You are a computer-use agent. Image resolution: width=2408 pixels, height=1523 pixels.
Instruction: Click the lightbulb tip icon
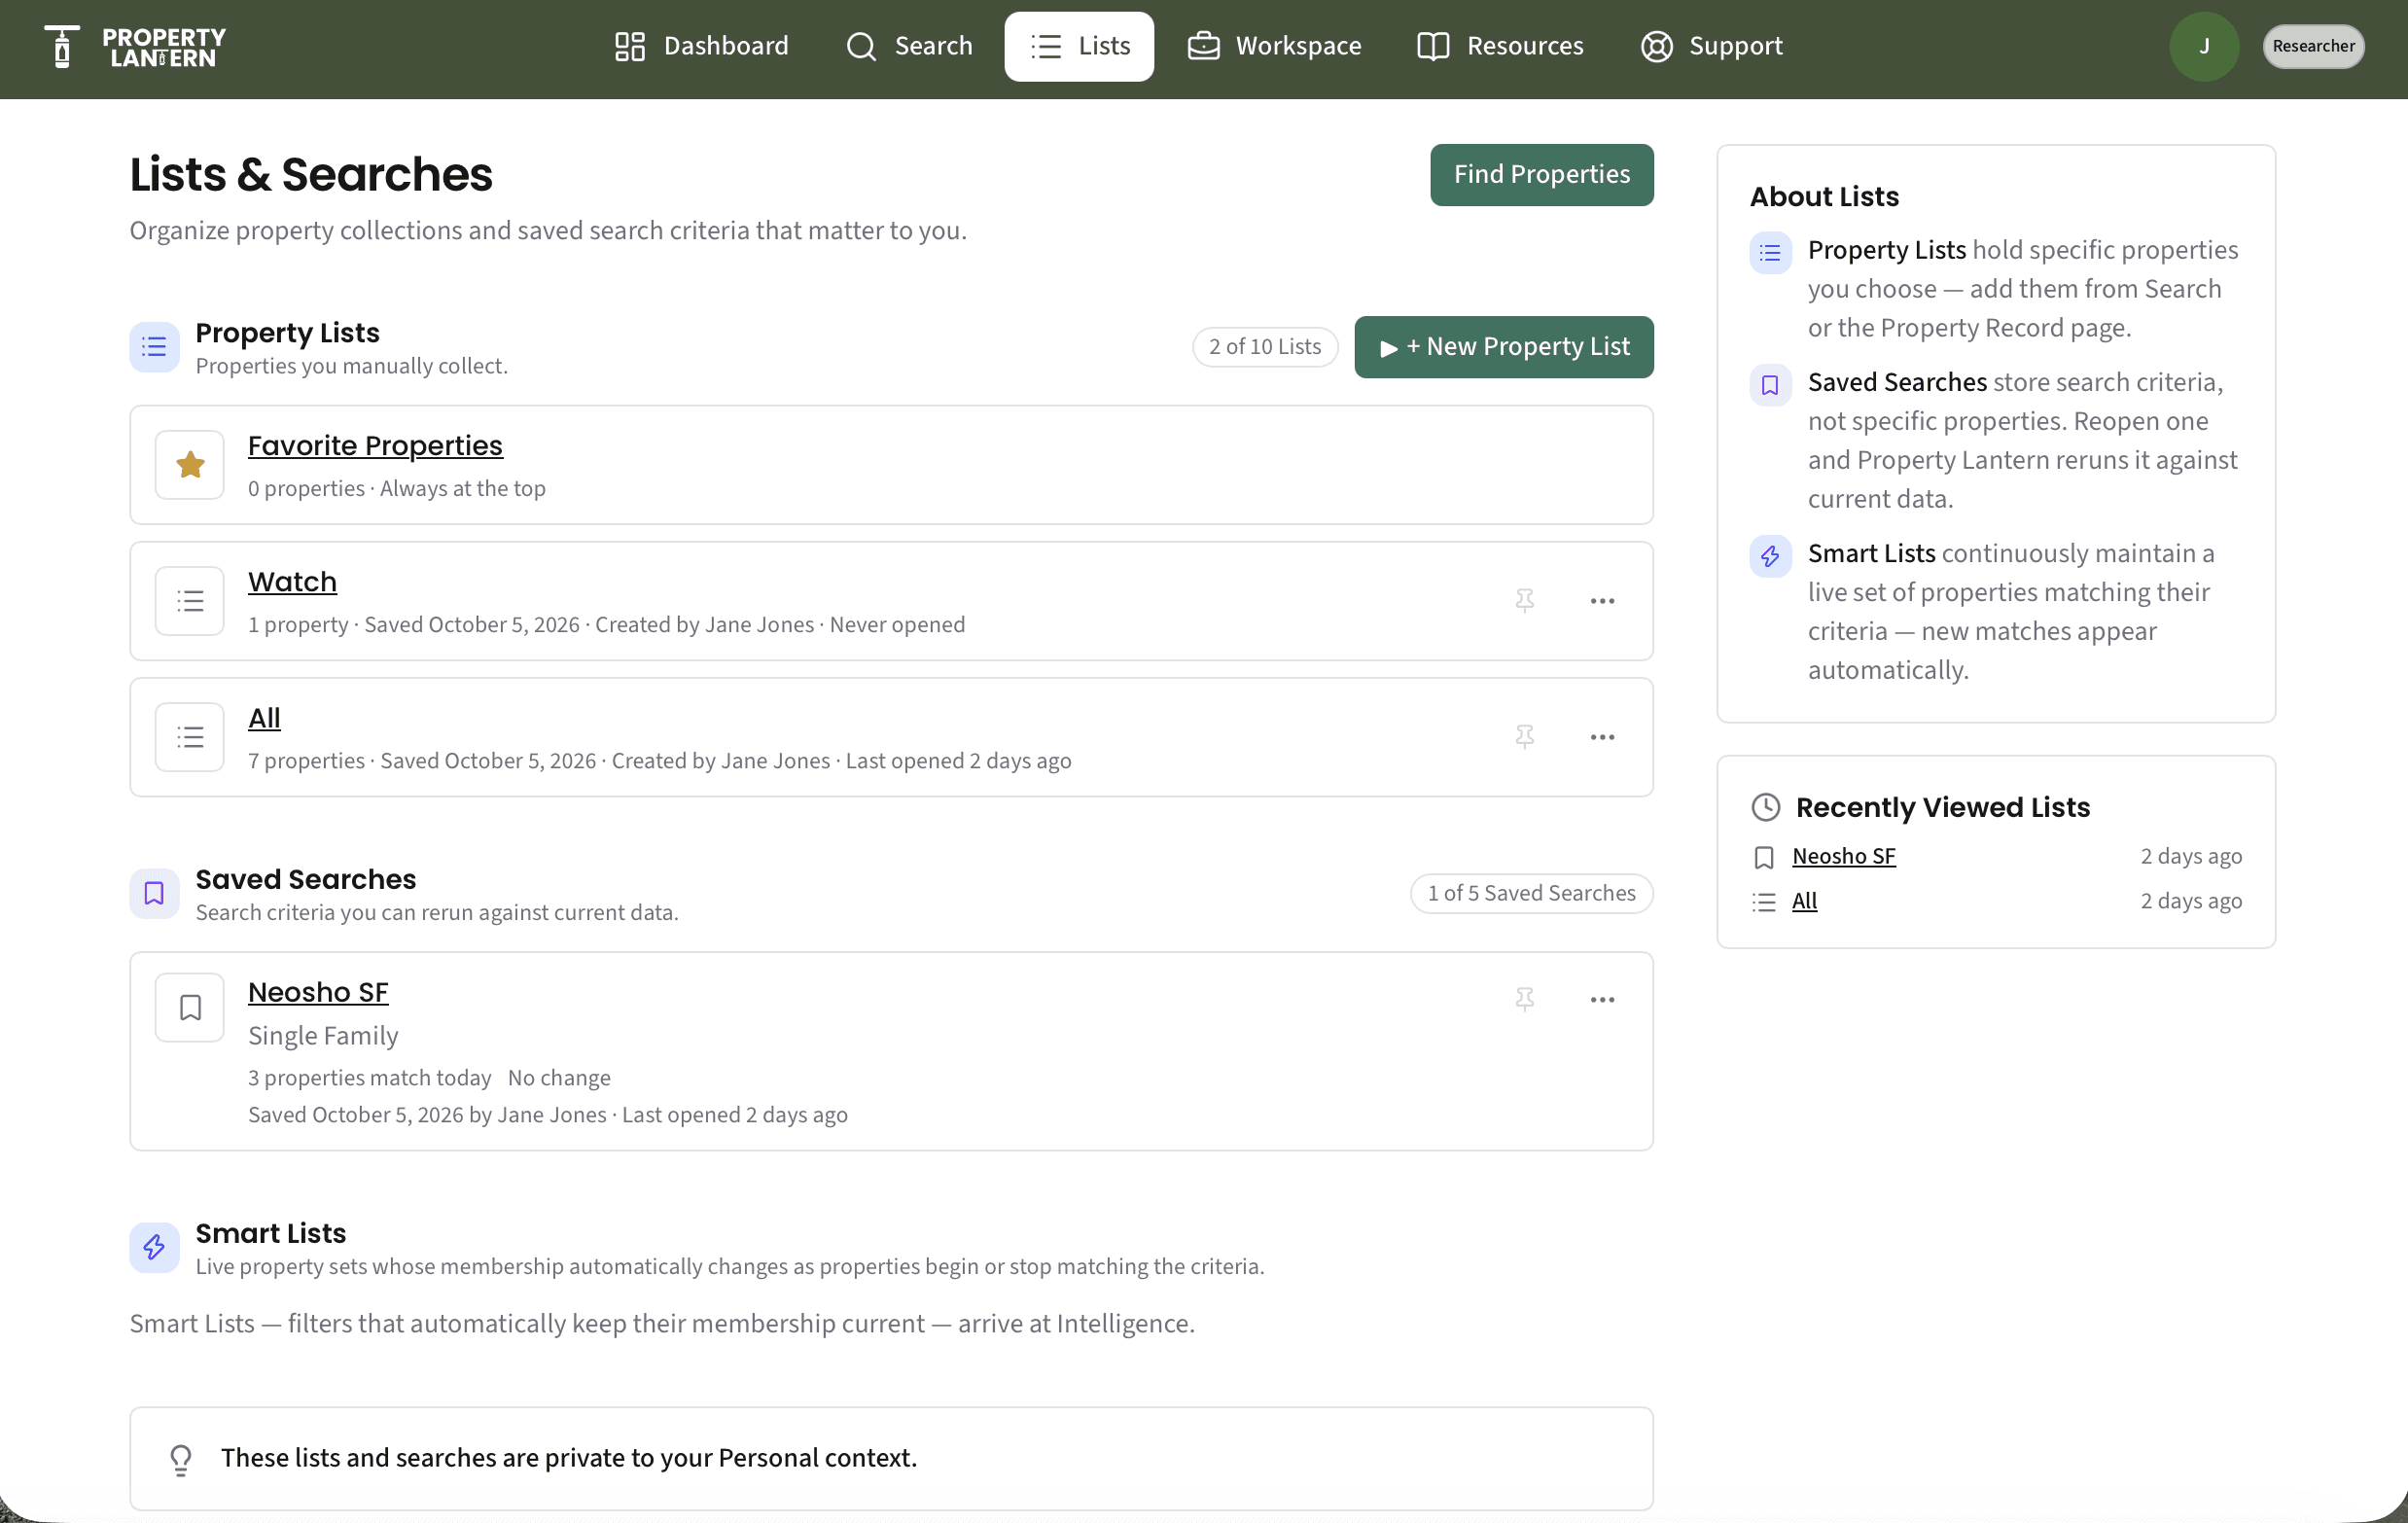pyautogui.click(x=181, y=1459)
